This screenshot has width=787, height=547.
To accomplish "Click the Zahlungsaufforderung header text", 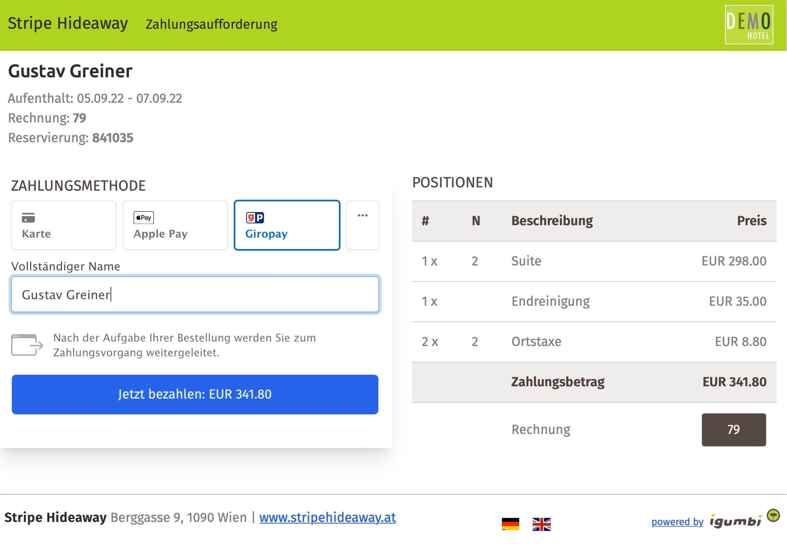I will [212, 24].
